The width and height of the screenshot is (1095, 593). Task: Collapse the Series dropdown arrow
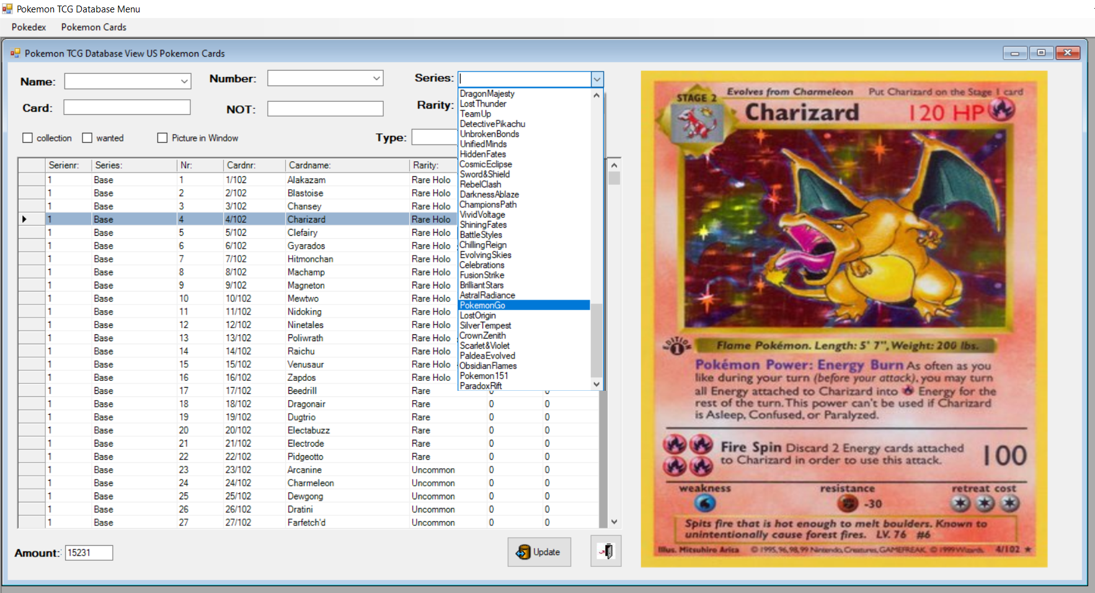[596, 79]
